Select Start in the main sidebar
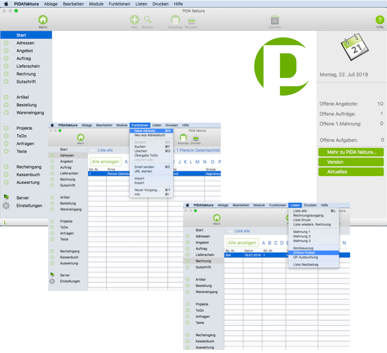Viewport: 387px width, 353px height. [x=26, y=35]
